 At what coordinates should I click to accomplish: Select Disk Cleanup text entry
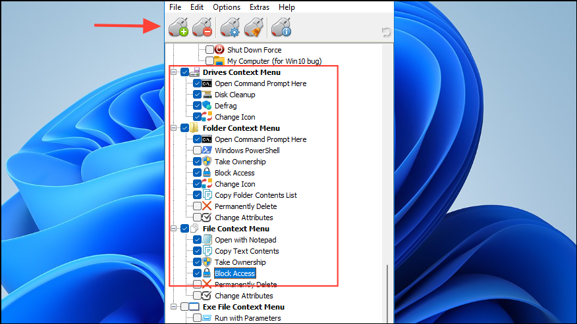235,95
